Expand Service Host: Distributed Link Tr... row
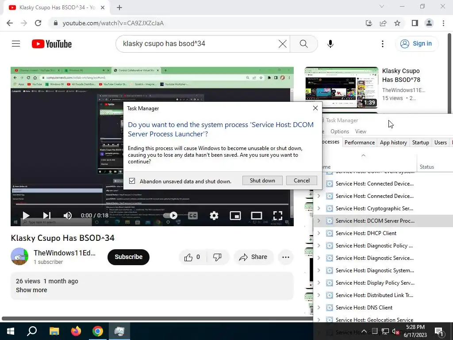This screenshot has width=453, height=340. (319, 295)
